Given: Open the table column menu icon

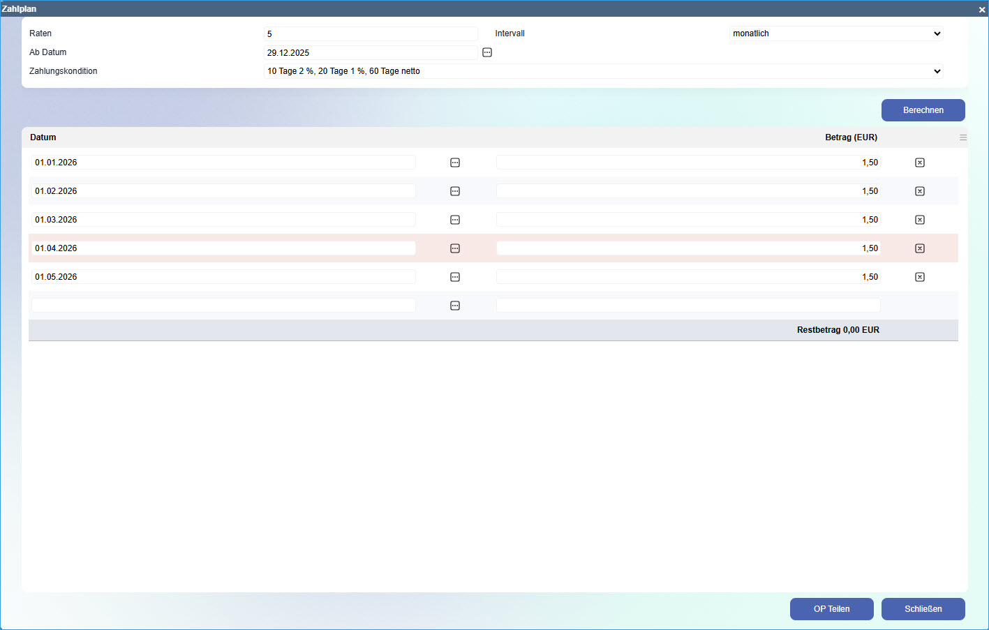Looking at the screenshot, I should pos(963,137).
